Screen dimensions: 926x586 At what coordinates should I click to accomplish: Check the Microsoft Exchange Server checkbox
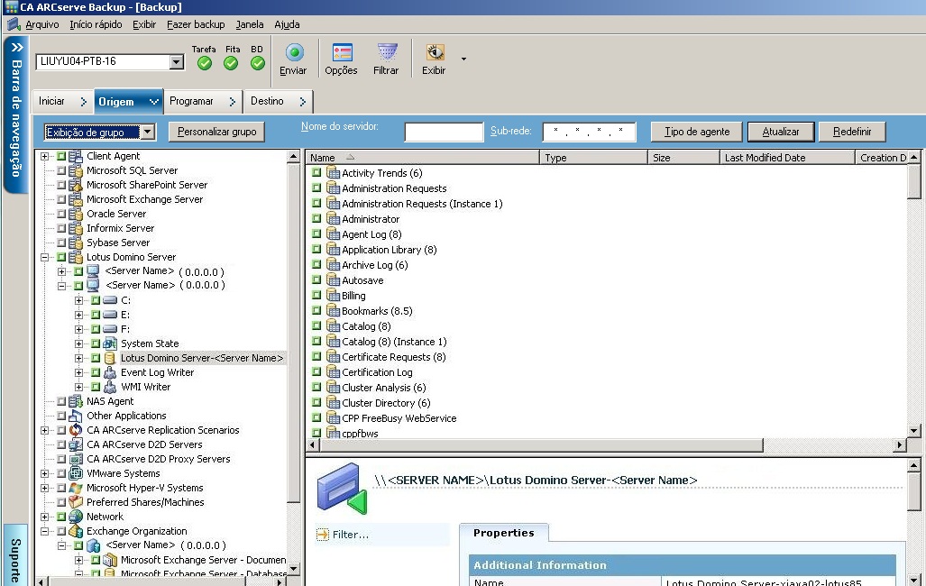pyautogui.click(x=61, y=199)
